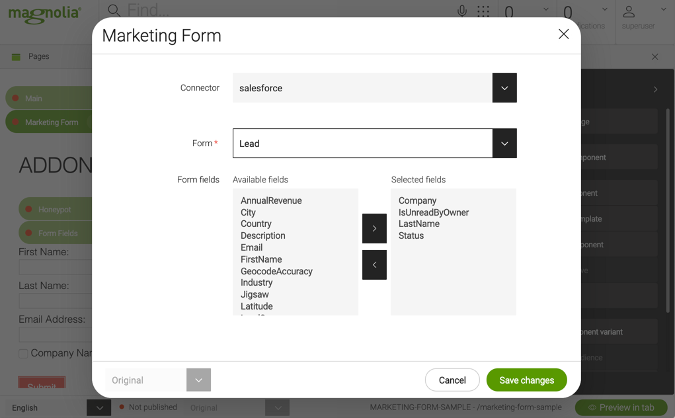This screenshot has height=418, width=675.
Task: Open the app launcher grid icon
Action: [x=483, y=11]
